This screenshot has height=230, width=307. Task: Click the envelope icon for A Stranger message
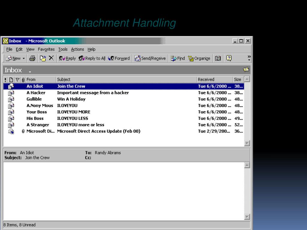[x=11, y=125]
